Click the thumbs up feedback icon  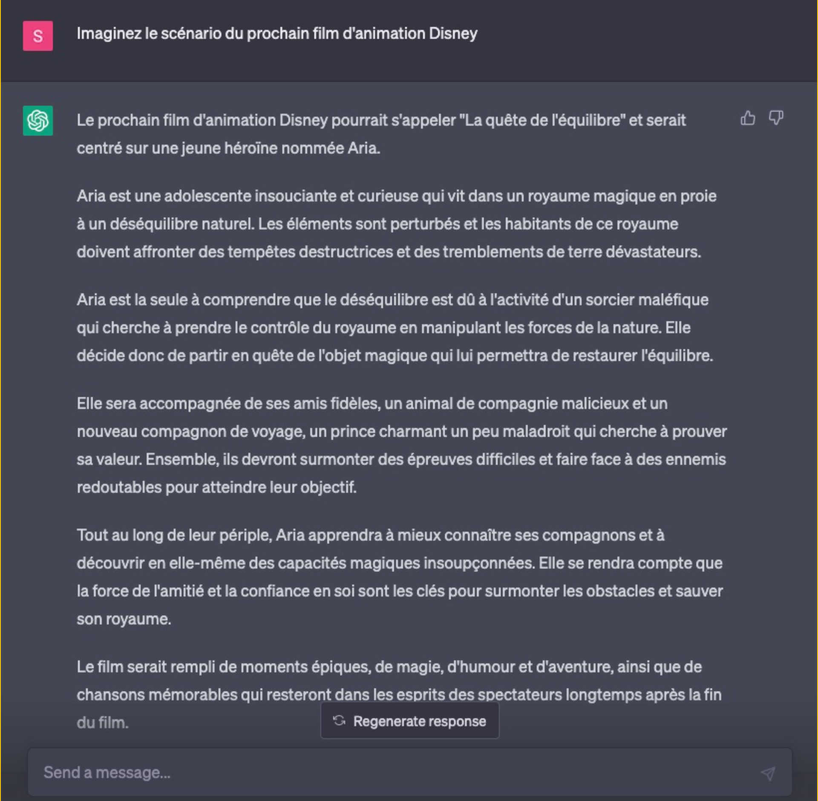click(748, 118)
